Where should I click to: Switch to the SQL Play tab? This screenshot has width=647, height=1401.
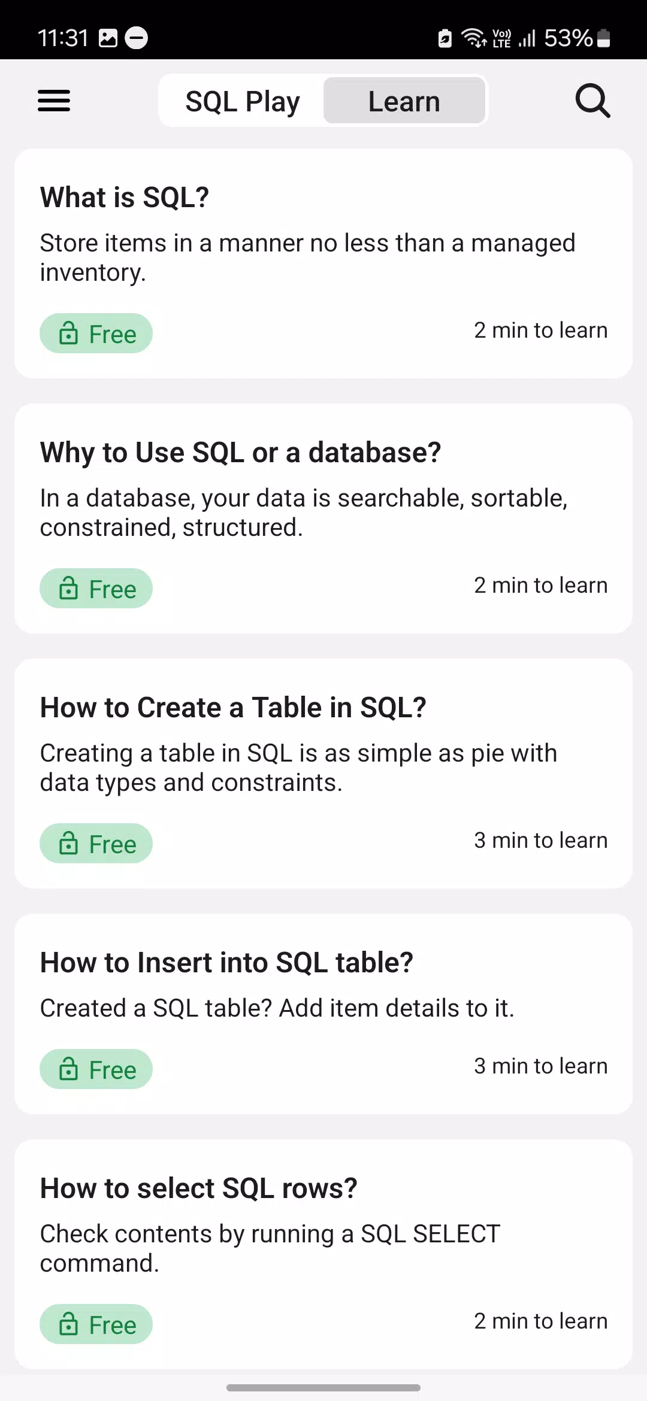coord(243,101)
